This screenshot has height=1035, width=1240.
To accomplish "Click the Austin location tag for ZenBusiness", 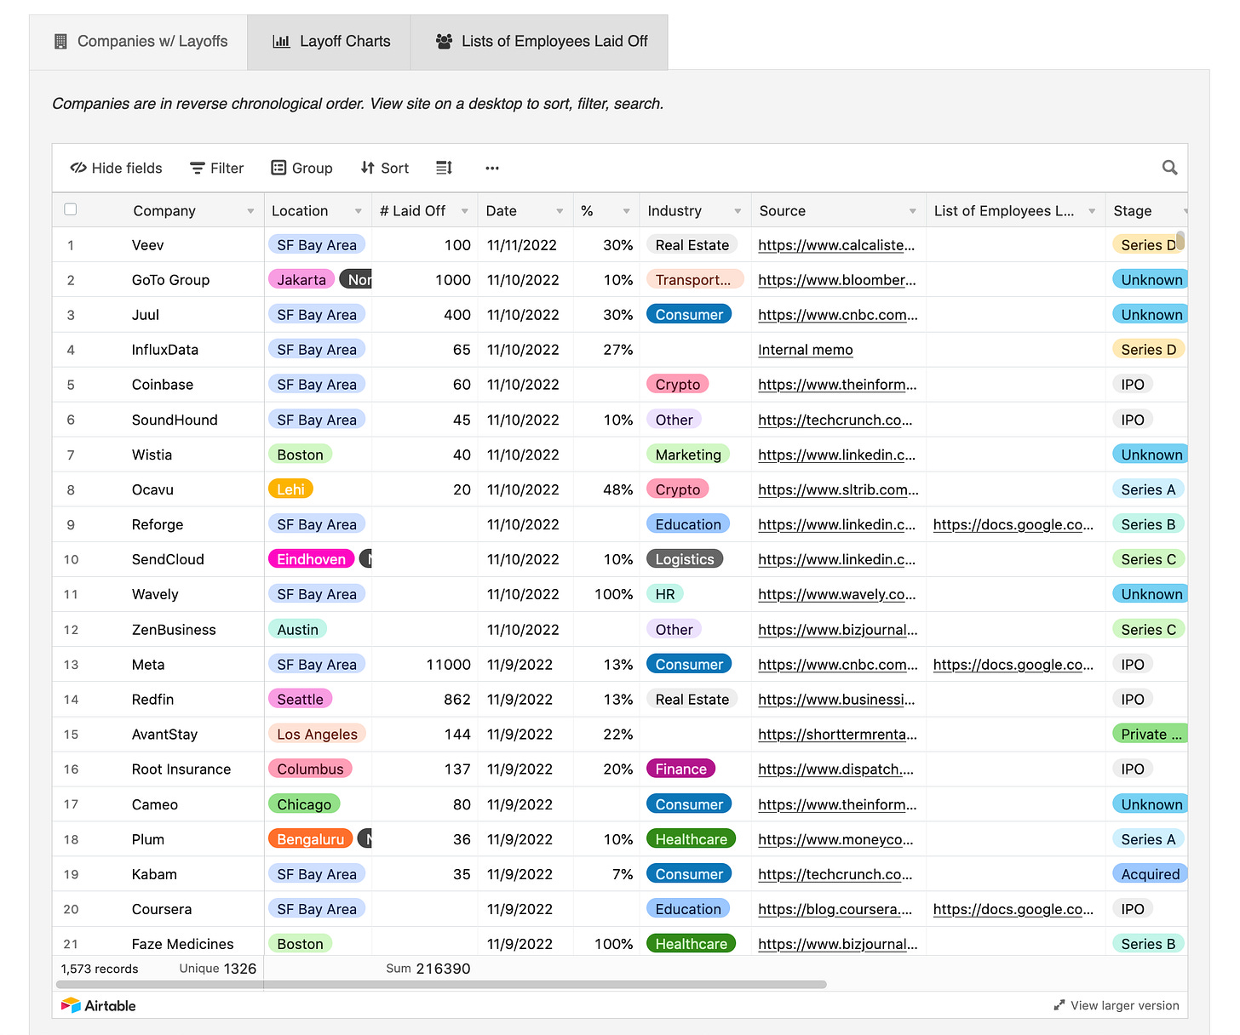I will (298, 629).
